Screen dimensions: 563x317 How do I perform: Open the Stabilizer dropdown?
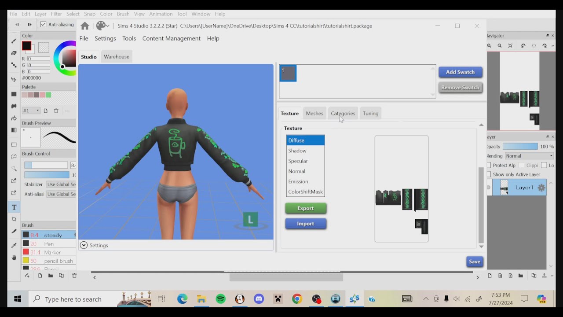pos(61,184)
